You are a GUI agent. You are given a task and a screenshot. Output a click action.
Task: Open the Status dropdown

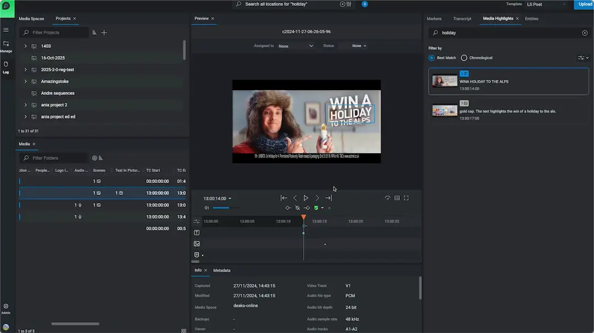coord(359,46)
